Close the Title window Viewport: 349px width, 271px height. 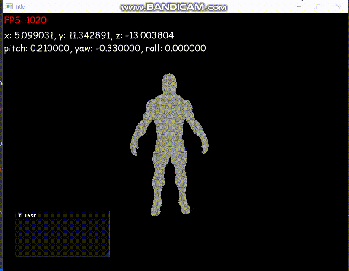(x=338, y=6)
